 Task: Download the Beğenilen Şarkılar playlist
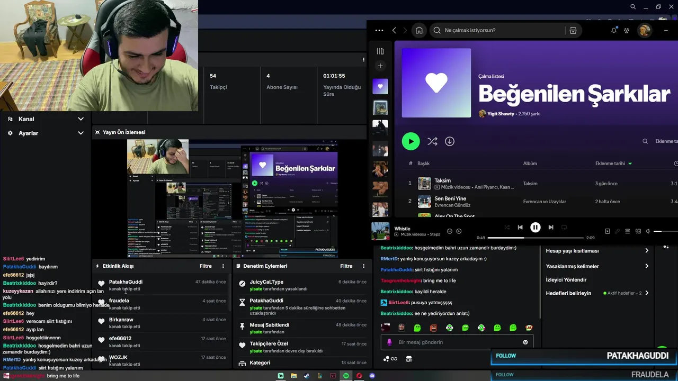tap(450, 141)
